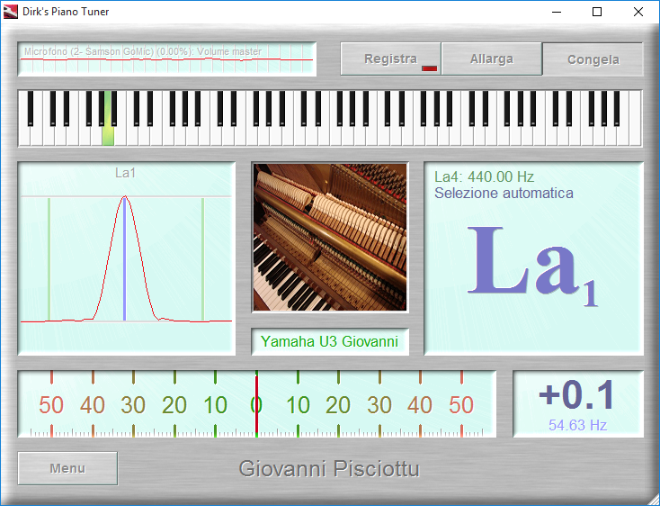Click the Yamaha piano interior photo
660x506 pixels.
point(330,238)
